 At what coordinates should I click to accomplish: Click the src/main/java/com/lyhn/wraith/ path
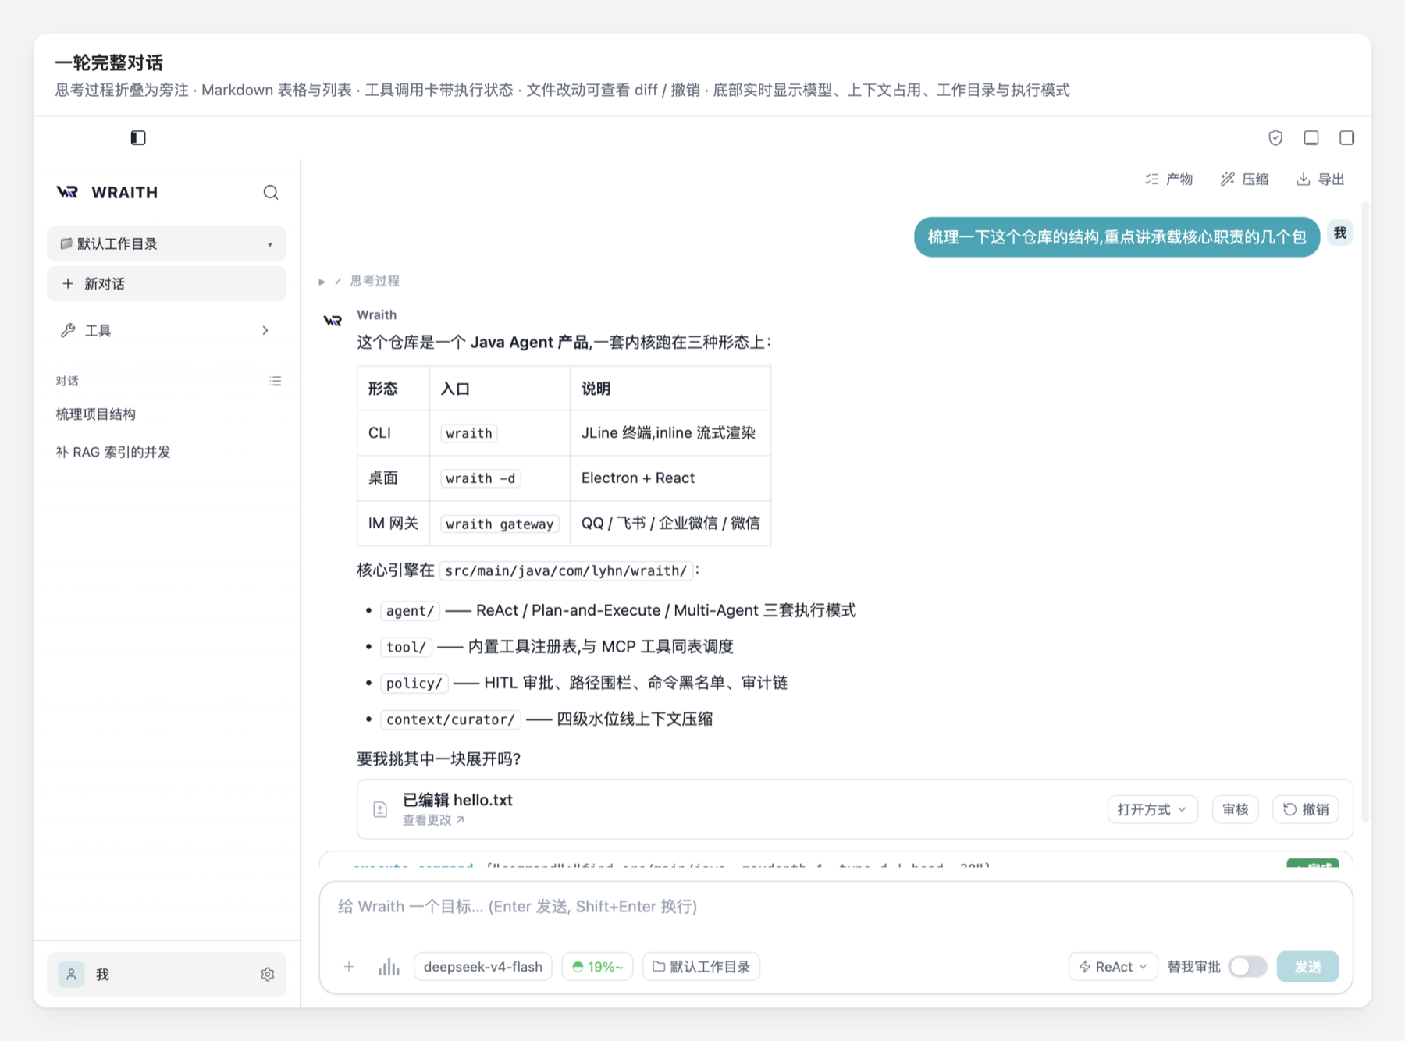[566, 571]
